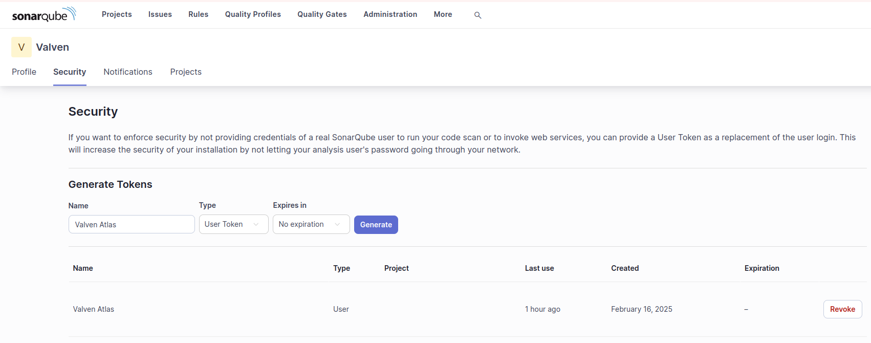Open the account Projects tab
The image size is (871, 343).
tap(186, 72)
